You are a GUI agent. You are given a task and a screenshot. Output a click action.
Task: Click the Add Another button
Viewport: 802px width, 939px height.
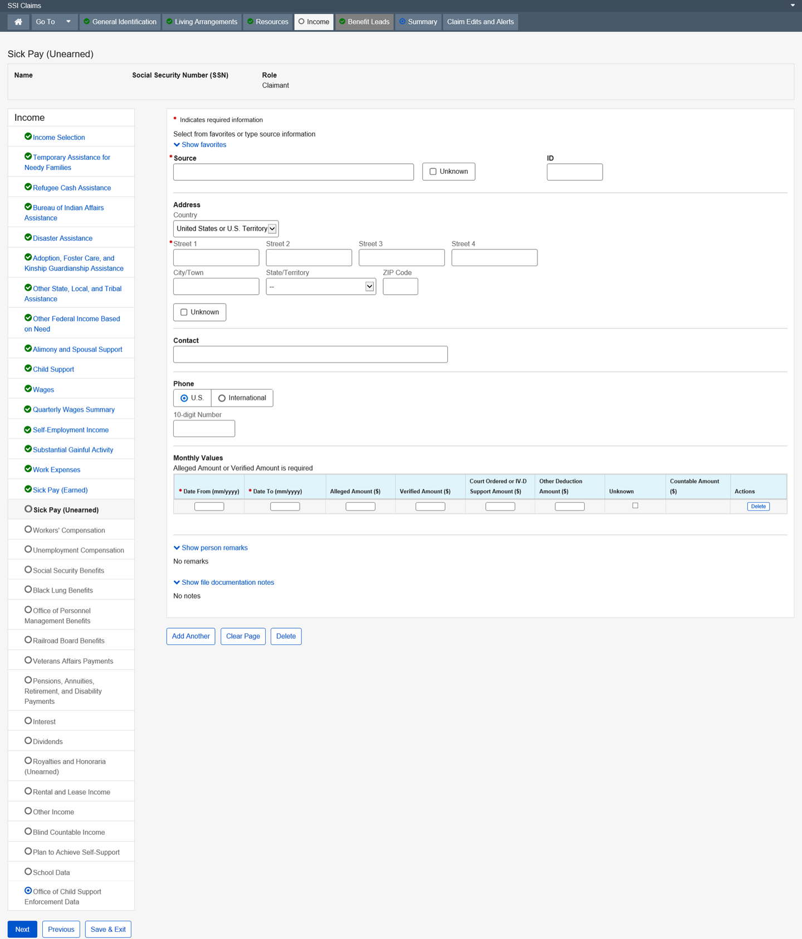click(x=190, y=636)
